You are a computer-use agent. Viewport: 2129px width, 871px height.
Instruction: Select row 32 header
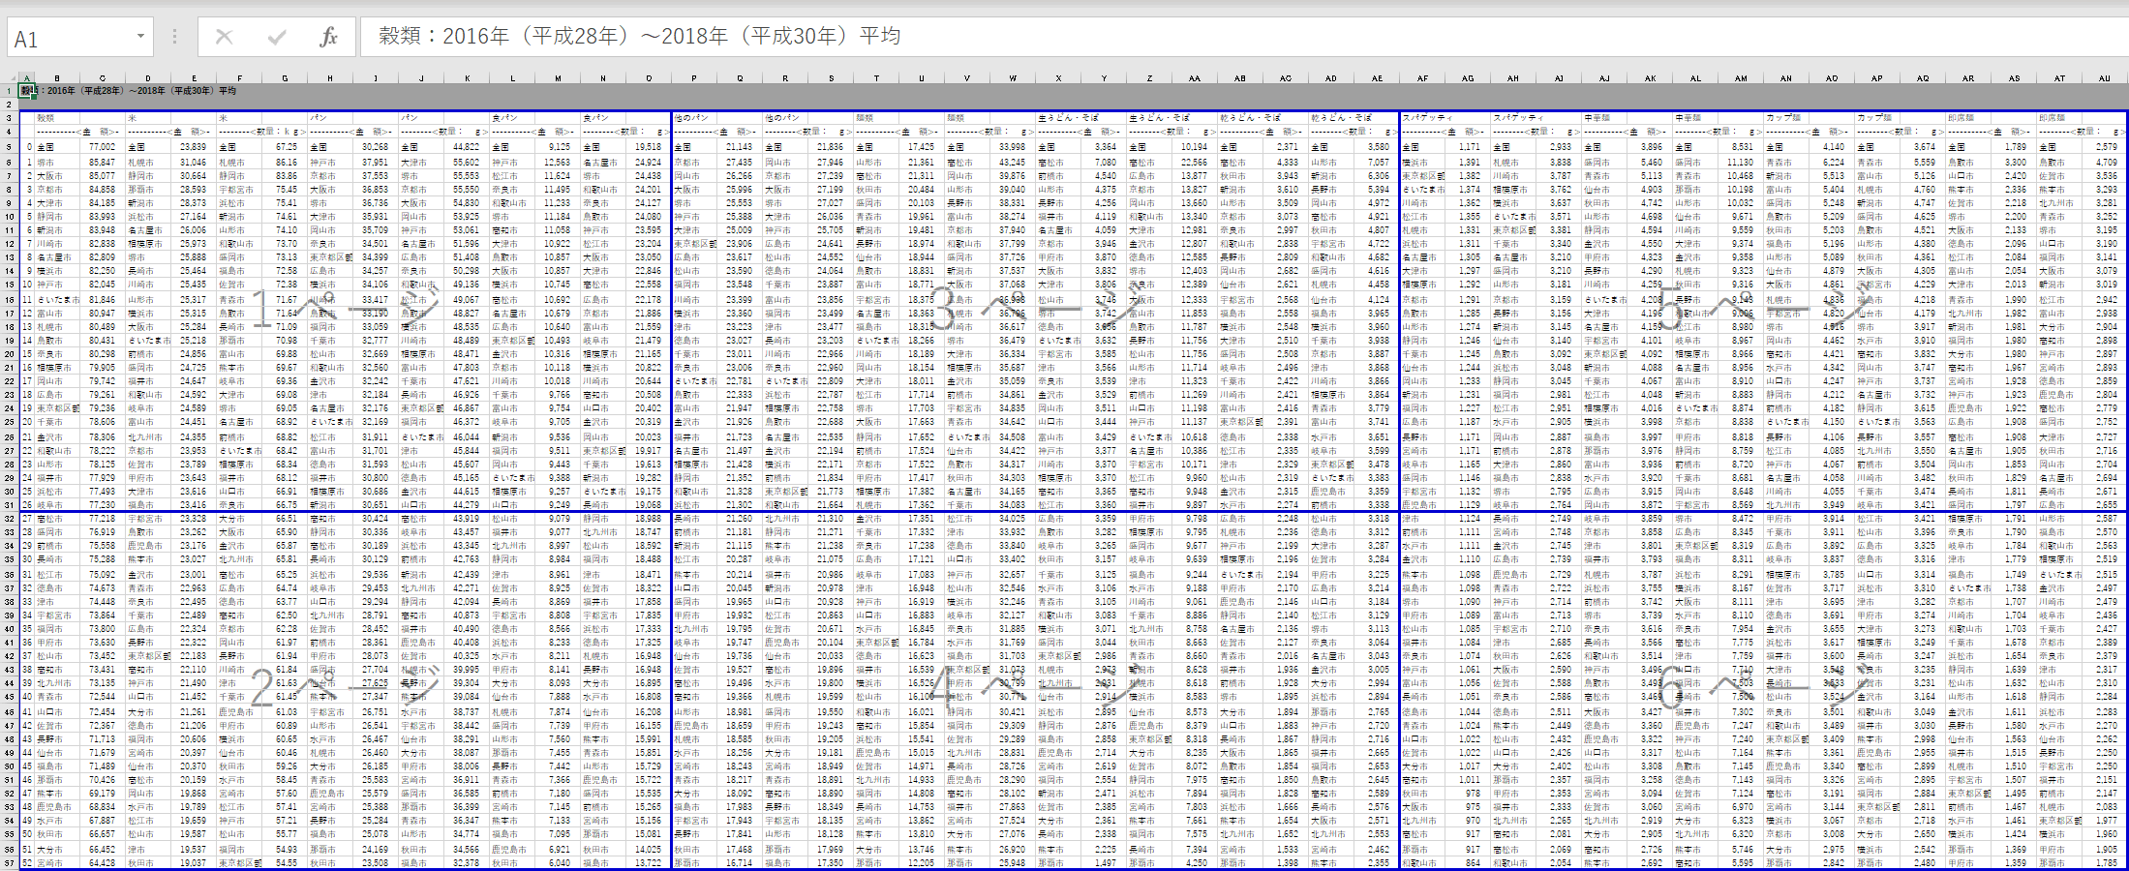pyautogui.click(x=11, y=519)
